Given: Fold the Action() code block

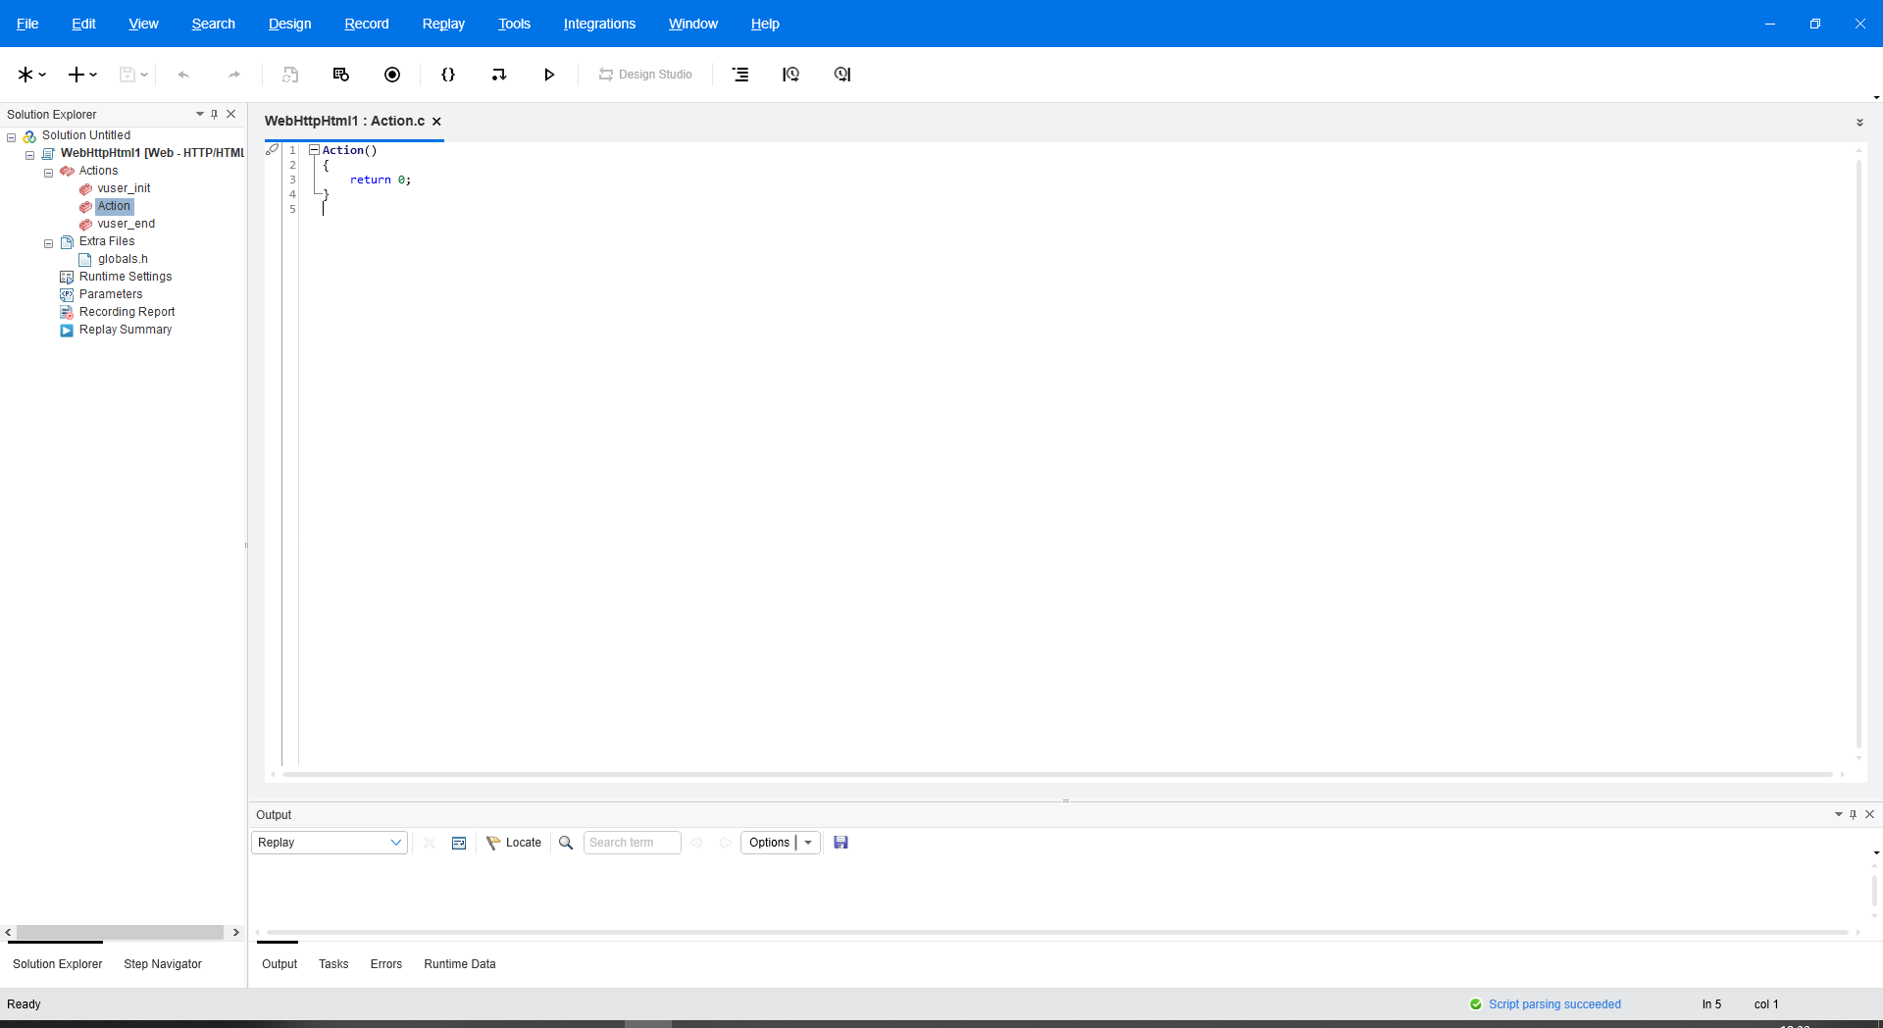Looking at the screenshot, I should coord(314,150).
